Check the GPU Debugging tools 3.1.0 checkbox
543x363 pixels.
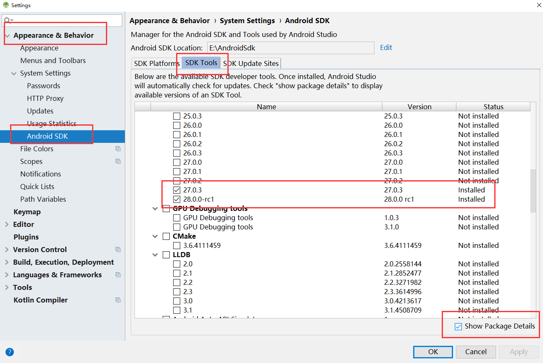(x=177, y=227)
